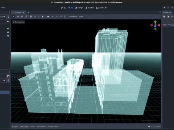This screenshot has height=130, width=174.
Task: Select the Move Mode tool
Action: 18,17
